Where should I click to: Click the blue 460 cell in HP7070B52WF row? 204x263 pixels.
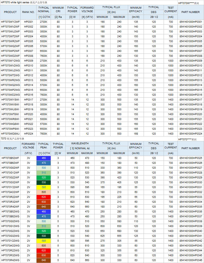44,158
